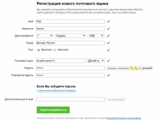Select the Женский gender radio button
The image size is (160, 121).
tap(55, 50)
